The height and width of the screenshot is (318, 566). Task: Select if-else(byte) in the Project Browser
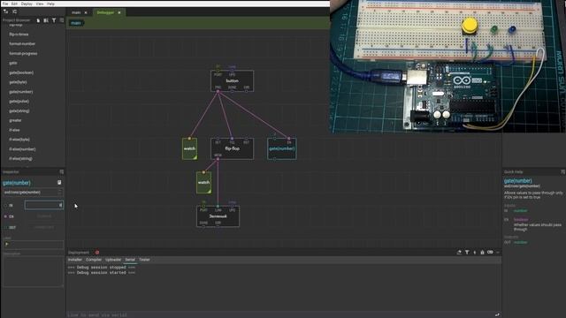click(19, 140)
